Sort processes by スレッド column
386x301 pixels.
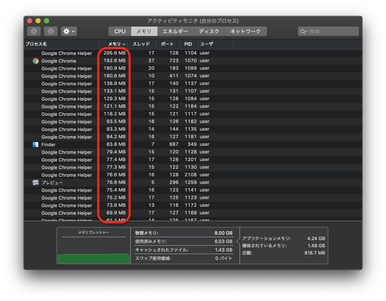[141, 44]
